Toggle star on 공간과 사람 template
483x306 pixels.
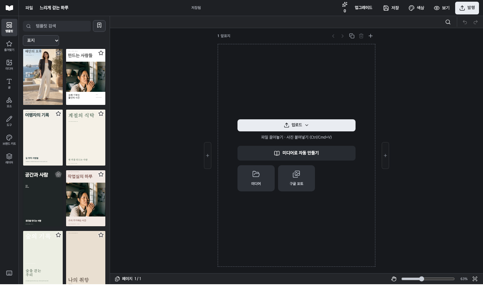pyautogui.click(x=58, y=174)
